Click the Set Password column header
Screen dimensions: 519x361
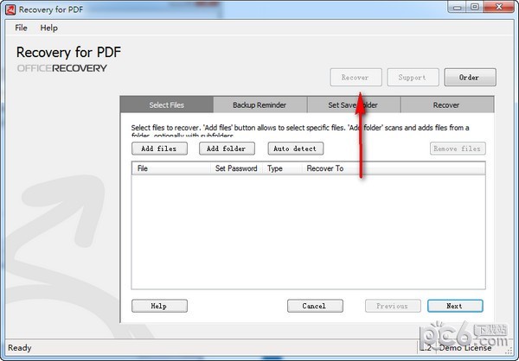pyautogui.click(x=236, y=168)
